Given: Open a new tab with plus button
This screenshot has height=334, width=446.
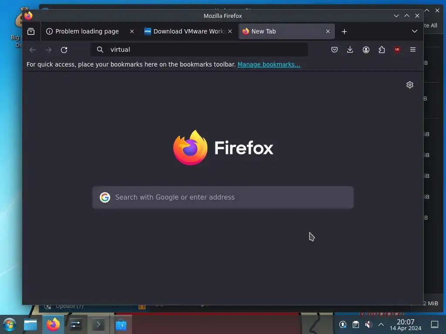Looking at the screenshot, I should tap(344, 31).
